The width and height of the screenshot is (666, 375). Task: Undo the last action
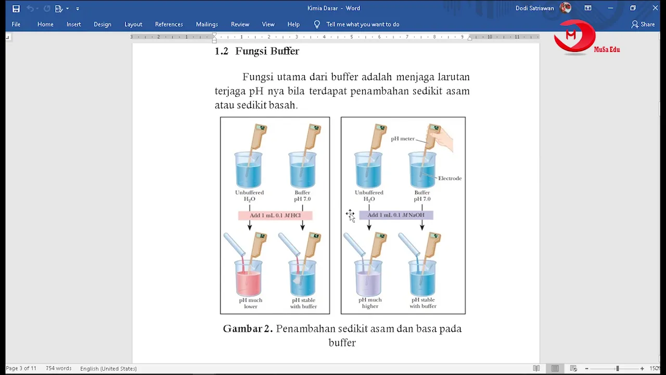click(30, 8)
